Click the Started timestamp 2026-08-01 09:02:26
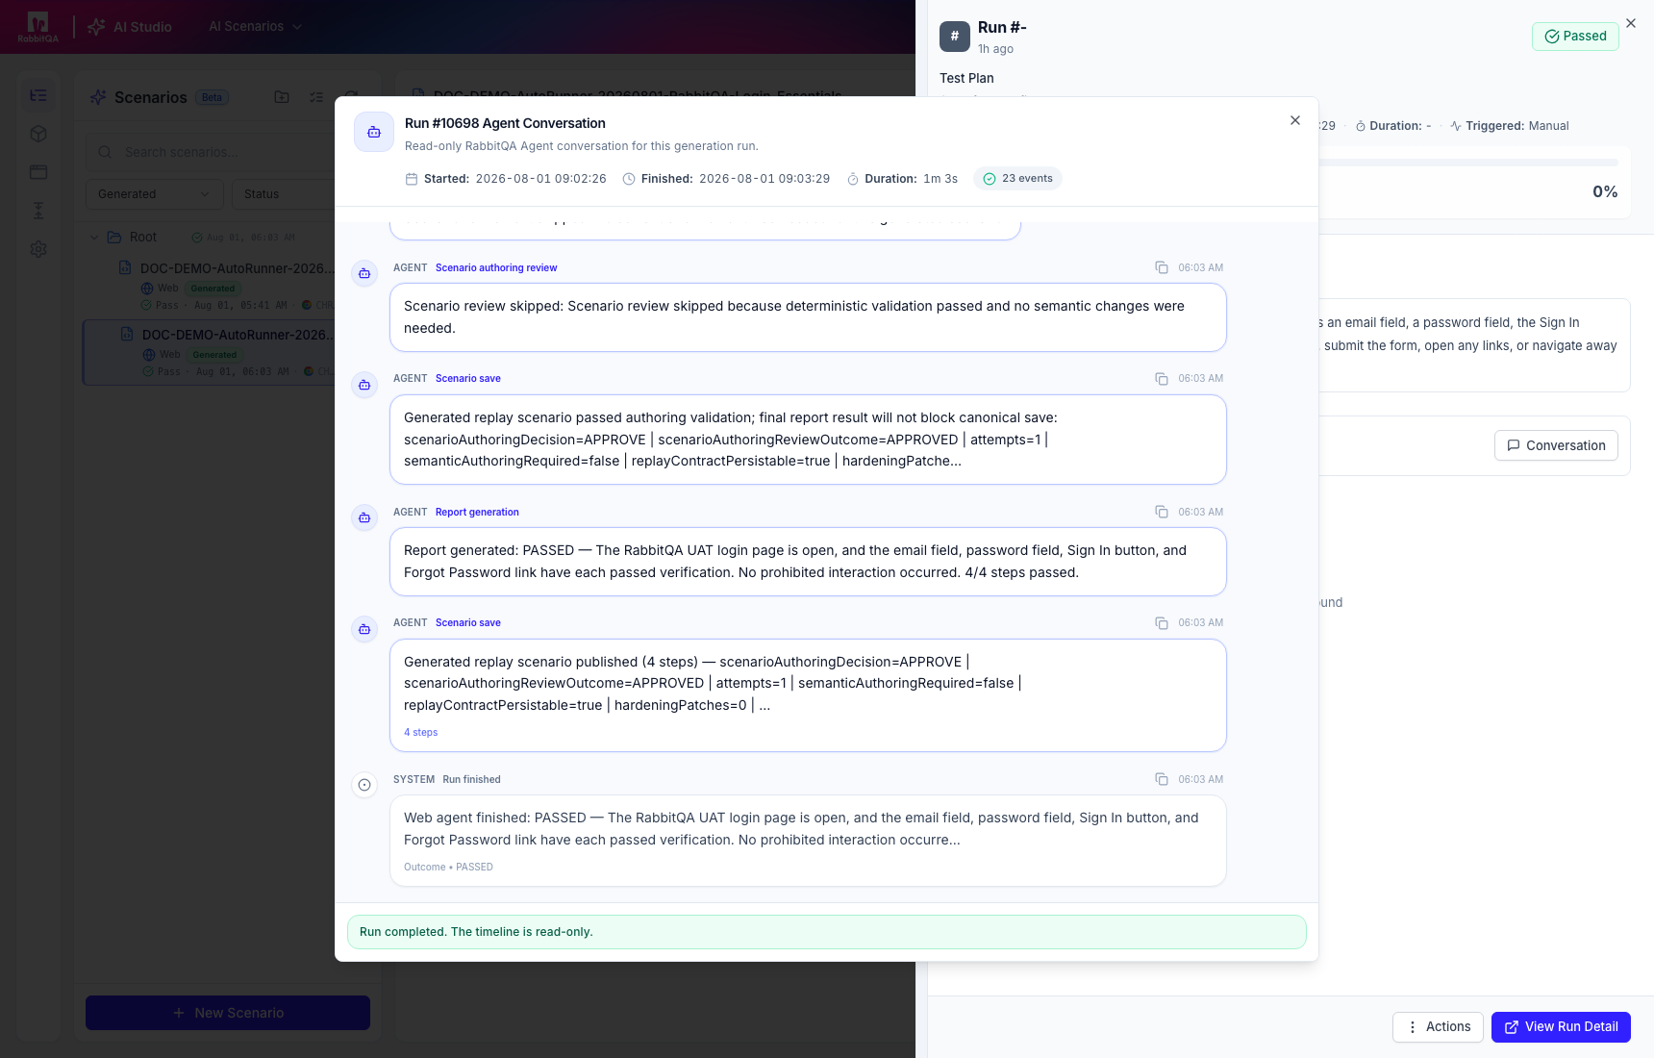This screenshot has height=1058, width=1654. [x=541, y=179]
